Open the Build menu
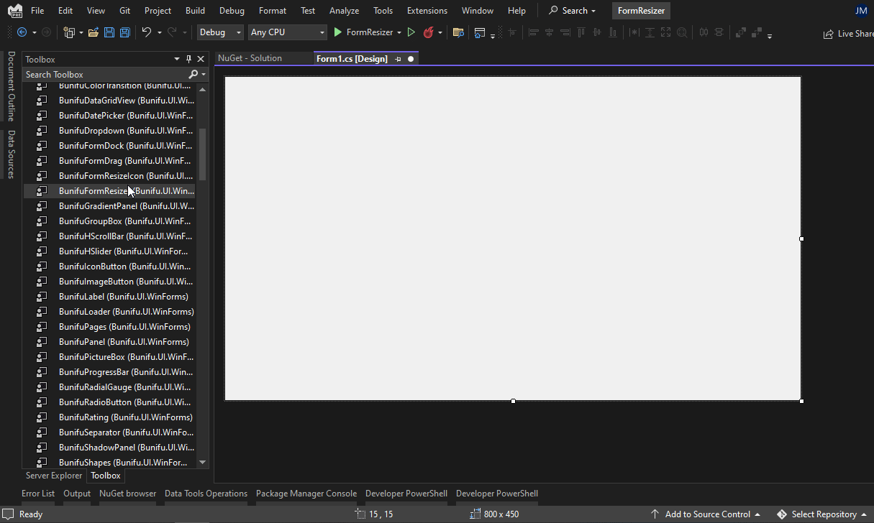 (x=195, y=11)
